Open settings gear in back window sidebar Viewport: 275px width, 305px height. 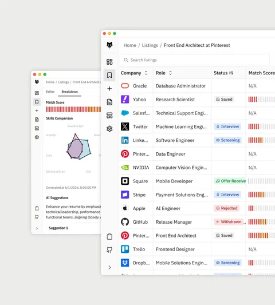(x=37, y=137)
